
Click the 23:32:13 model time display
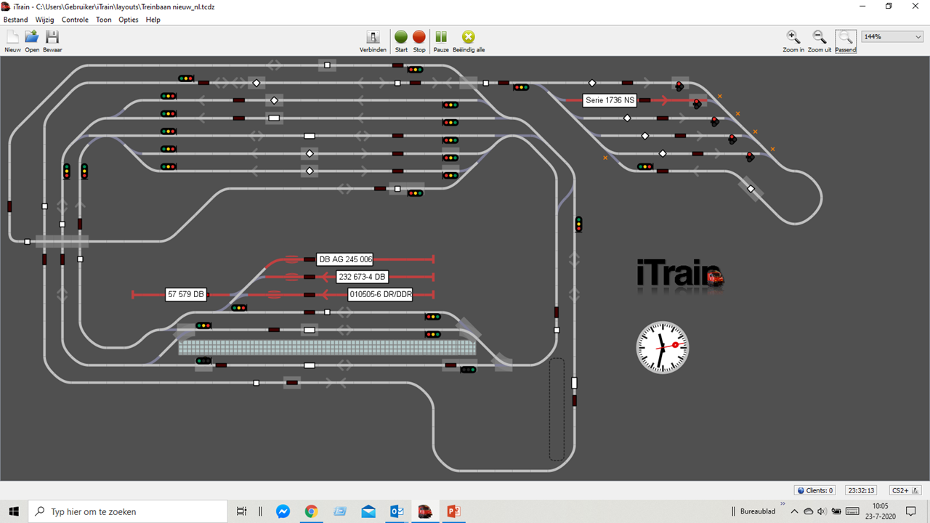pyautogui.click(x=862, y=490)
